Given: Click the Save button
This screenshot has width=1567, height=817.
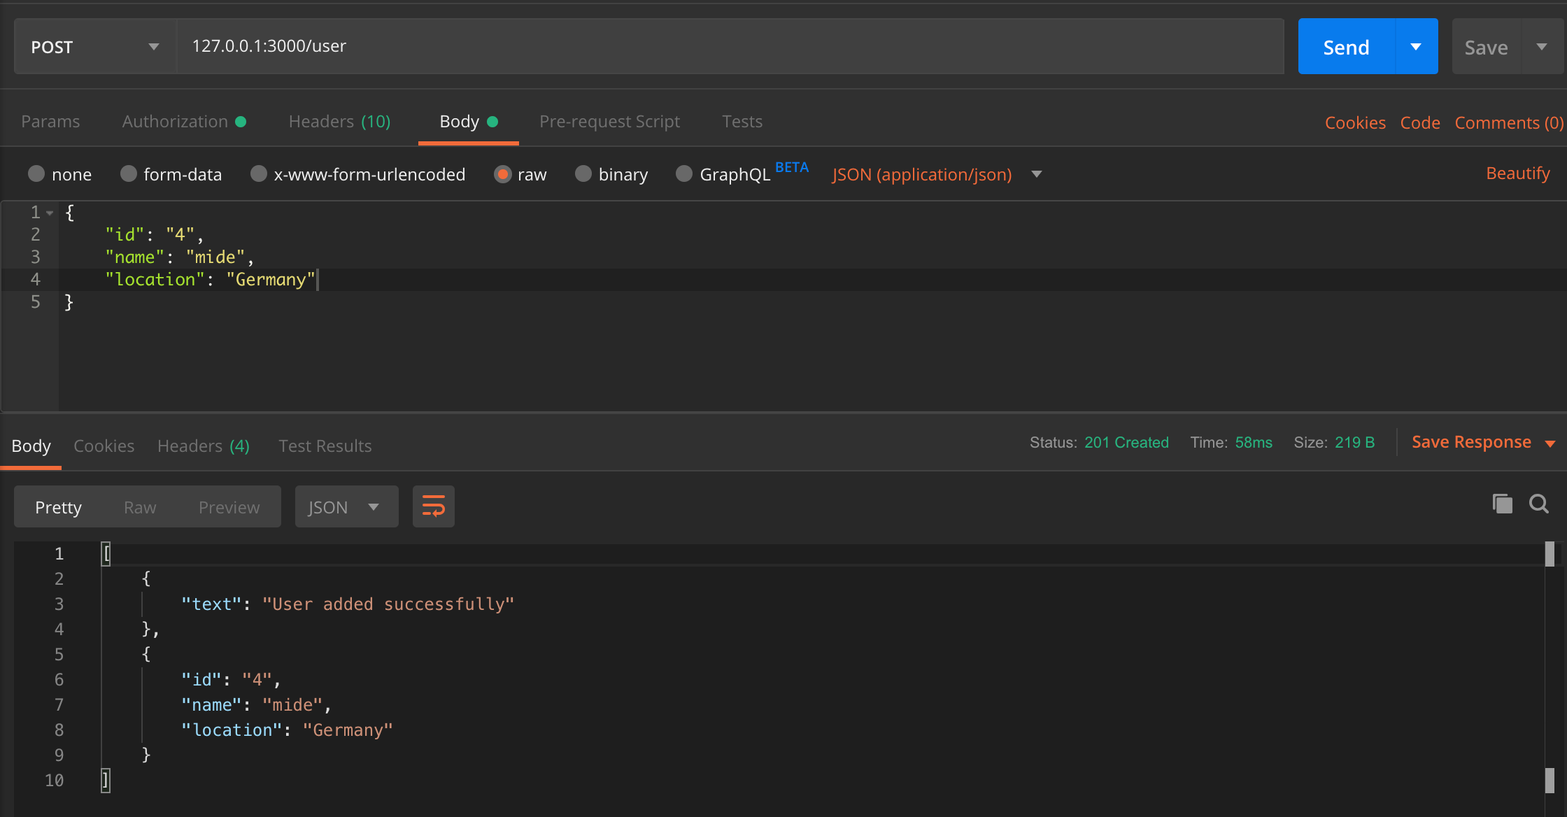Looking at the screenshot, I should (1486, 47).
